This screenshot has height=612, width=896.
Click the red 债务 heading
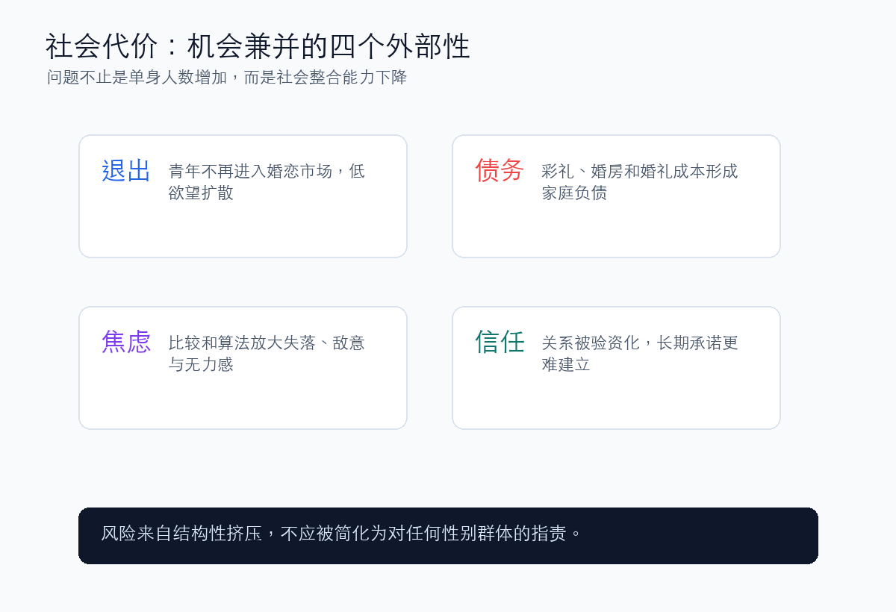pyautogui.click(x=500, y=171)
